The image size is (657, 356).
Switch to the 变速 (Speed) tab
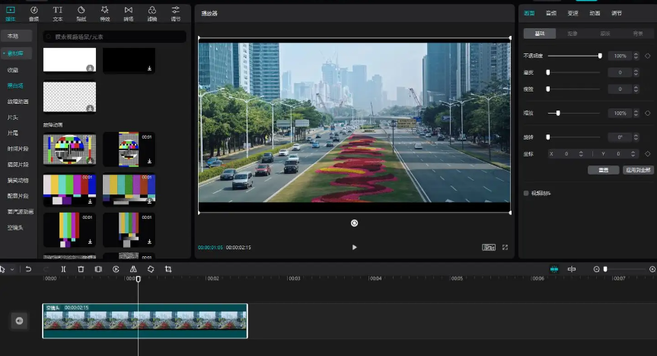coord(572,13)
